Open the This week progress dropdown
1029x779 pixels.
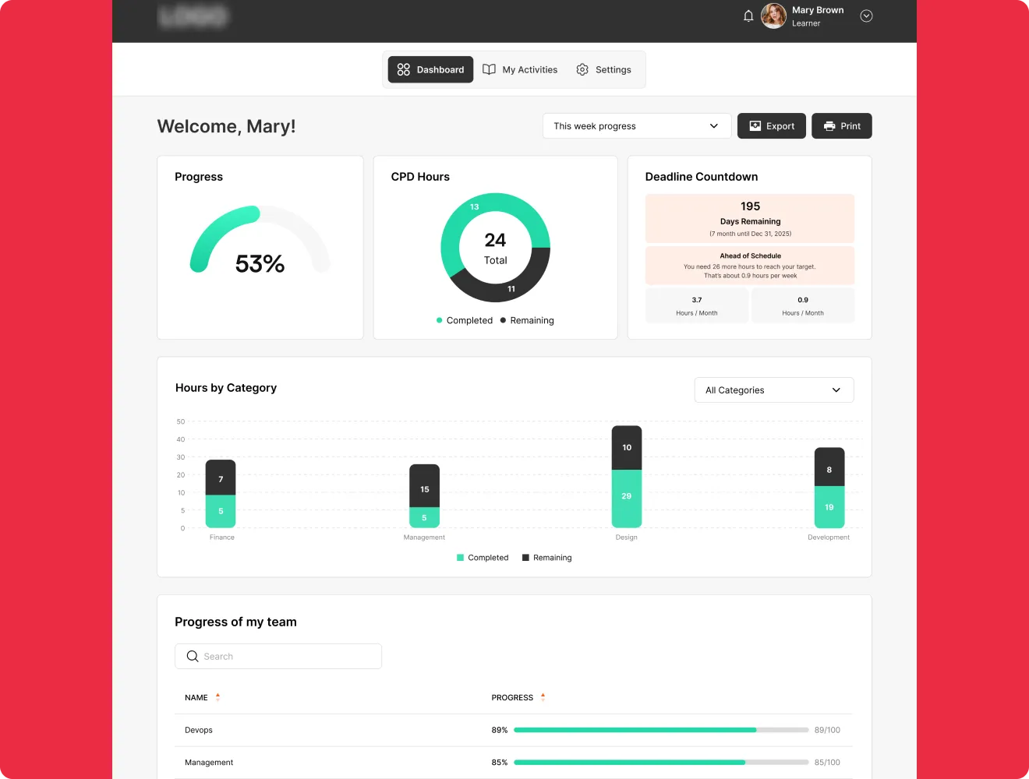point(636,126)
